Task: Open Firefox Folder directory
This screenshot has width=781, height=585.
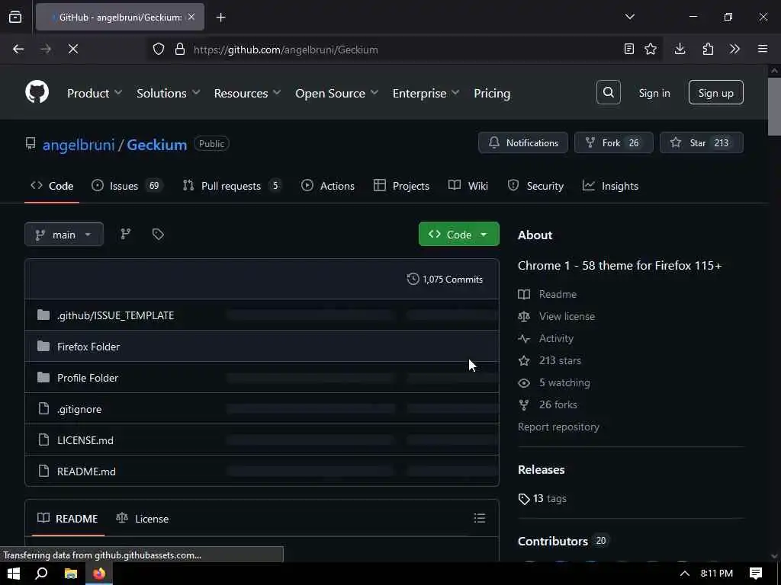Action: pyautogui.click(x=88, y=347)
